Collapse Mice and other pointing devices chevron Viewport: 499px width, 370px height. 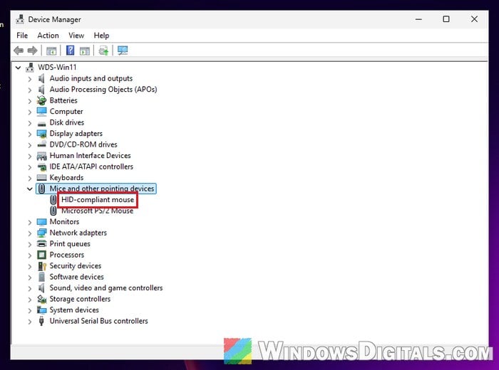30,189
